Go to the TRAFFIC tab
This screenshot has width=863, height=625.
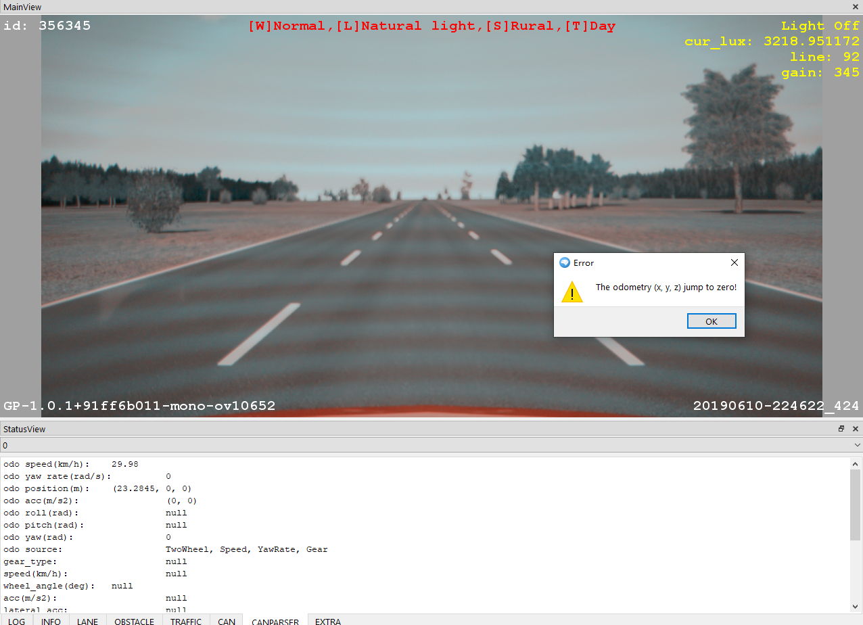(x=186, y=621)
